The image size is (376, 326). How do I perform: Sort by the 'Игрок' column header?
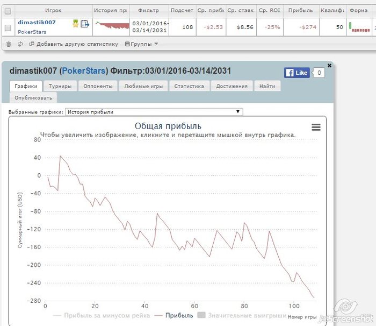(x=53, y=11)
